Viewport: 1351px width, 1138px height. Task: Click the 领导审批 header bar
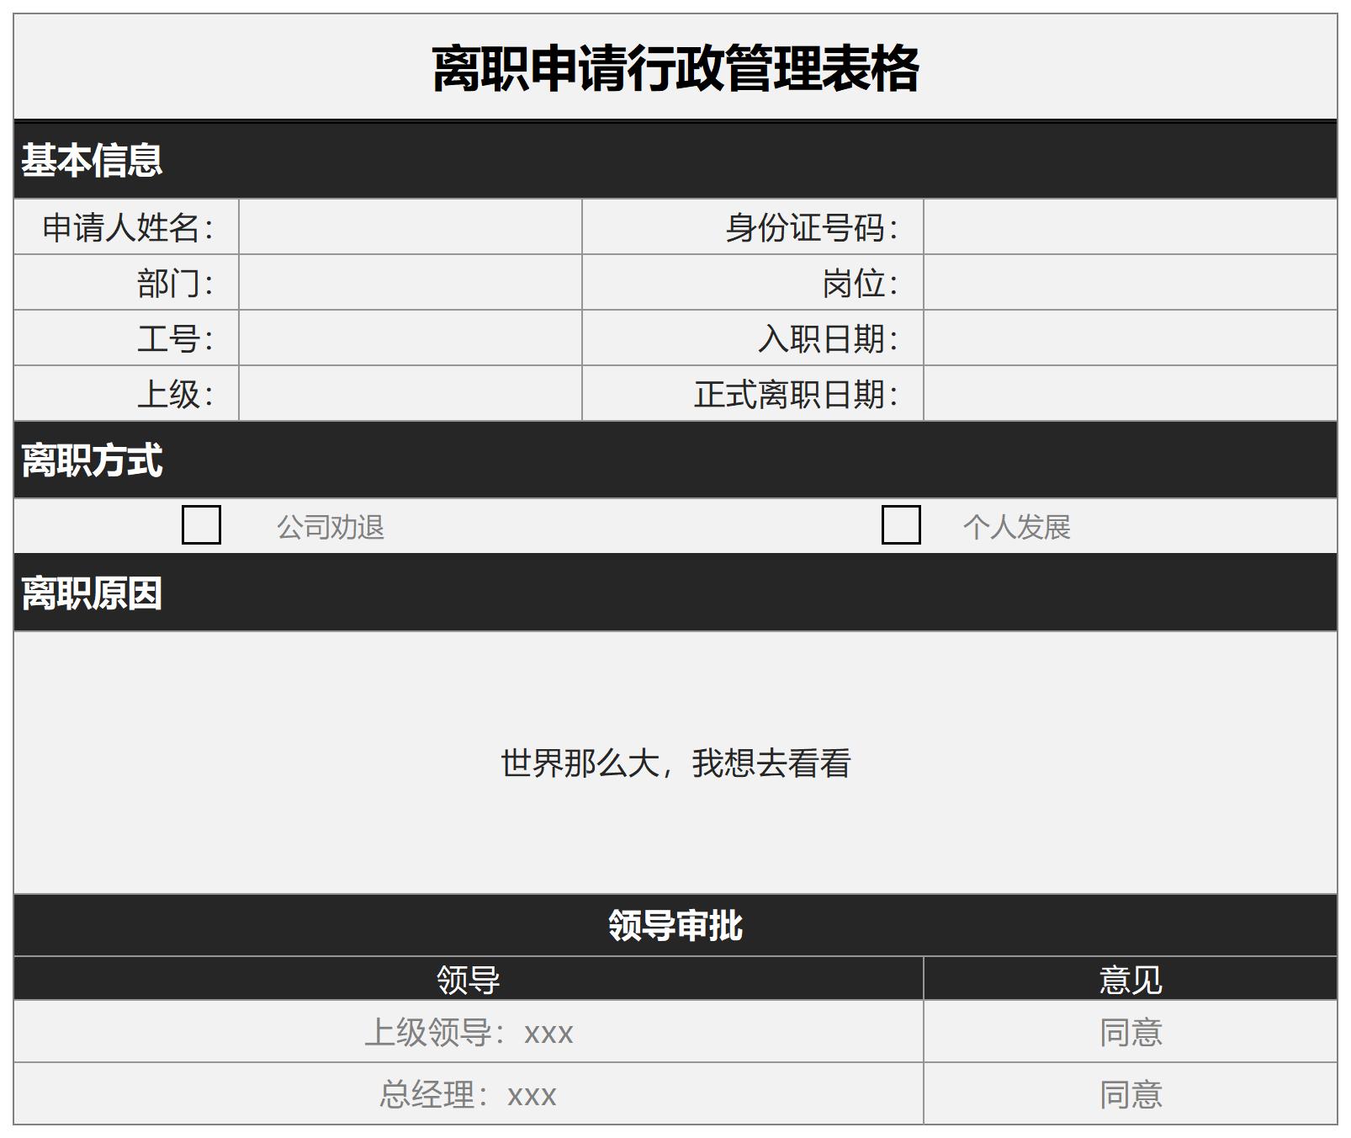pyautogui.click(x=675, y=923)
